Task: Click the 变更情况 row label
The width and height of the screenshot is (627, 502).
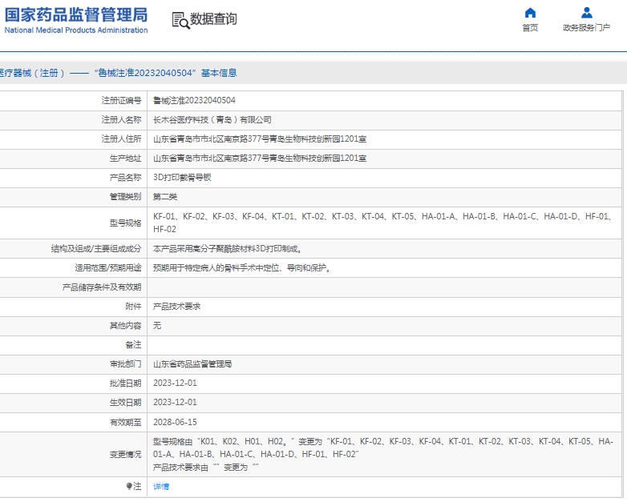Action: click(126, 455)
